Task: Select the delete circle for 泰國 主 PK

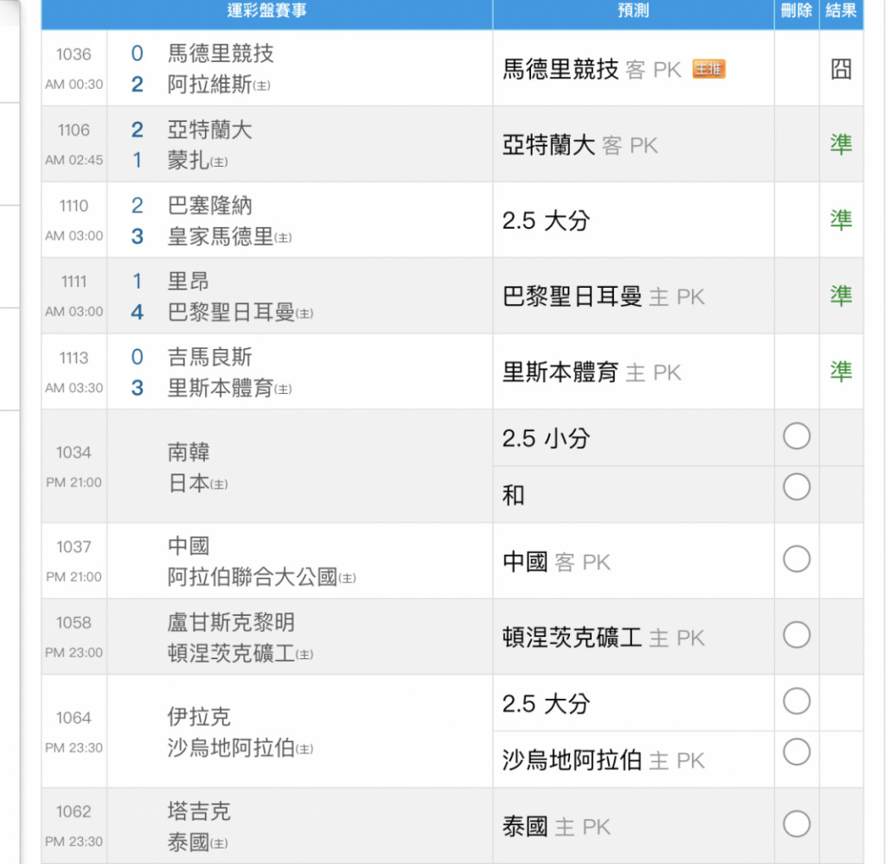Action: (x=797, y=824)
